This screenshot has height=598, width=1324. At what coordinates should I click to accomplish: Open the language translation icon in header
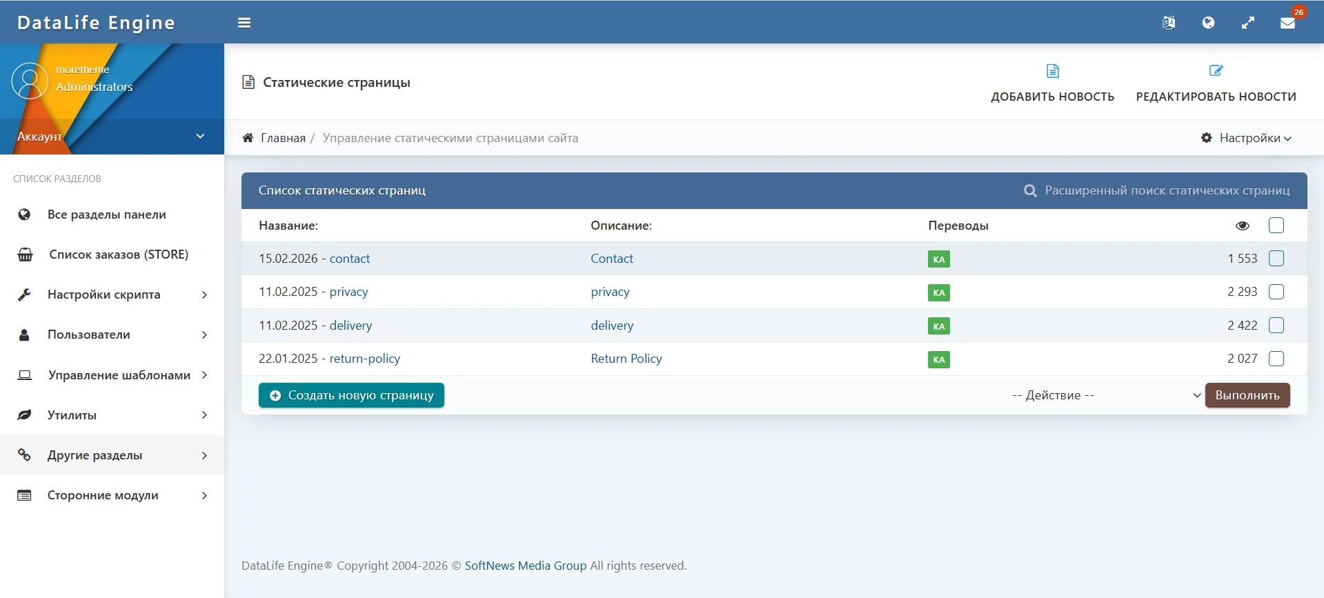click(x=1168, y=23)
